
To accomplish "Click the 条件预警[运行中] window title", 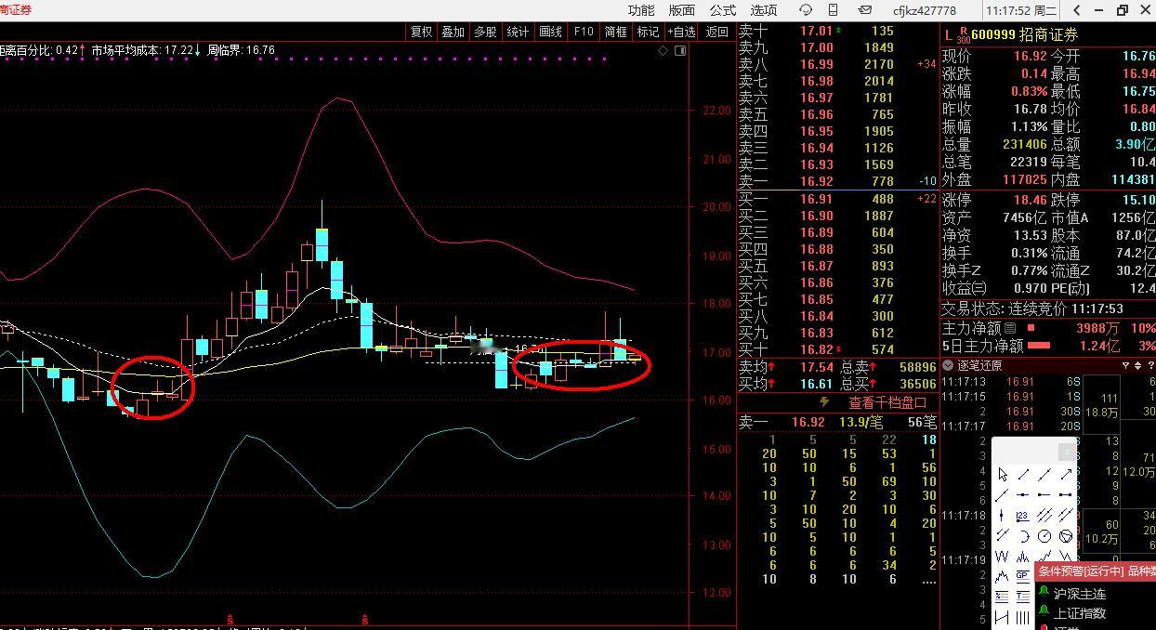I will pyautogui.click(x=1081, y=571).
